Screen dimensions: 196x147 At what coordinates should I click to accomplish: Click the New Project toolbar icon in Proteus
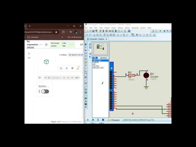click(87, 31)
